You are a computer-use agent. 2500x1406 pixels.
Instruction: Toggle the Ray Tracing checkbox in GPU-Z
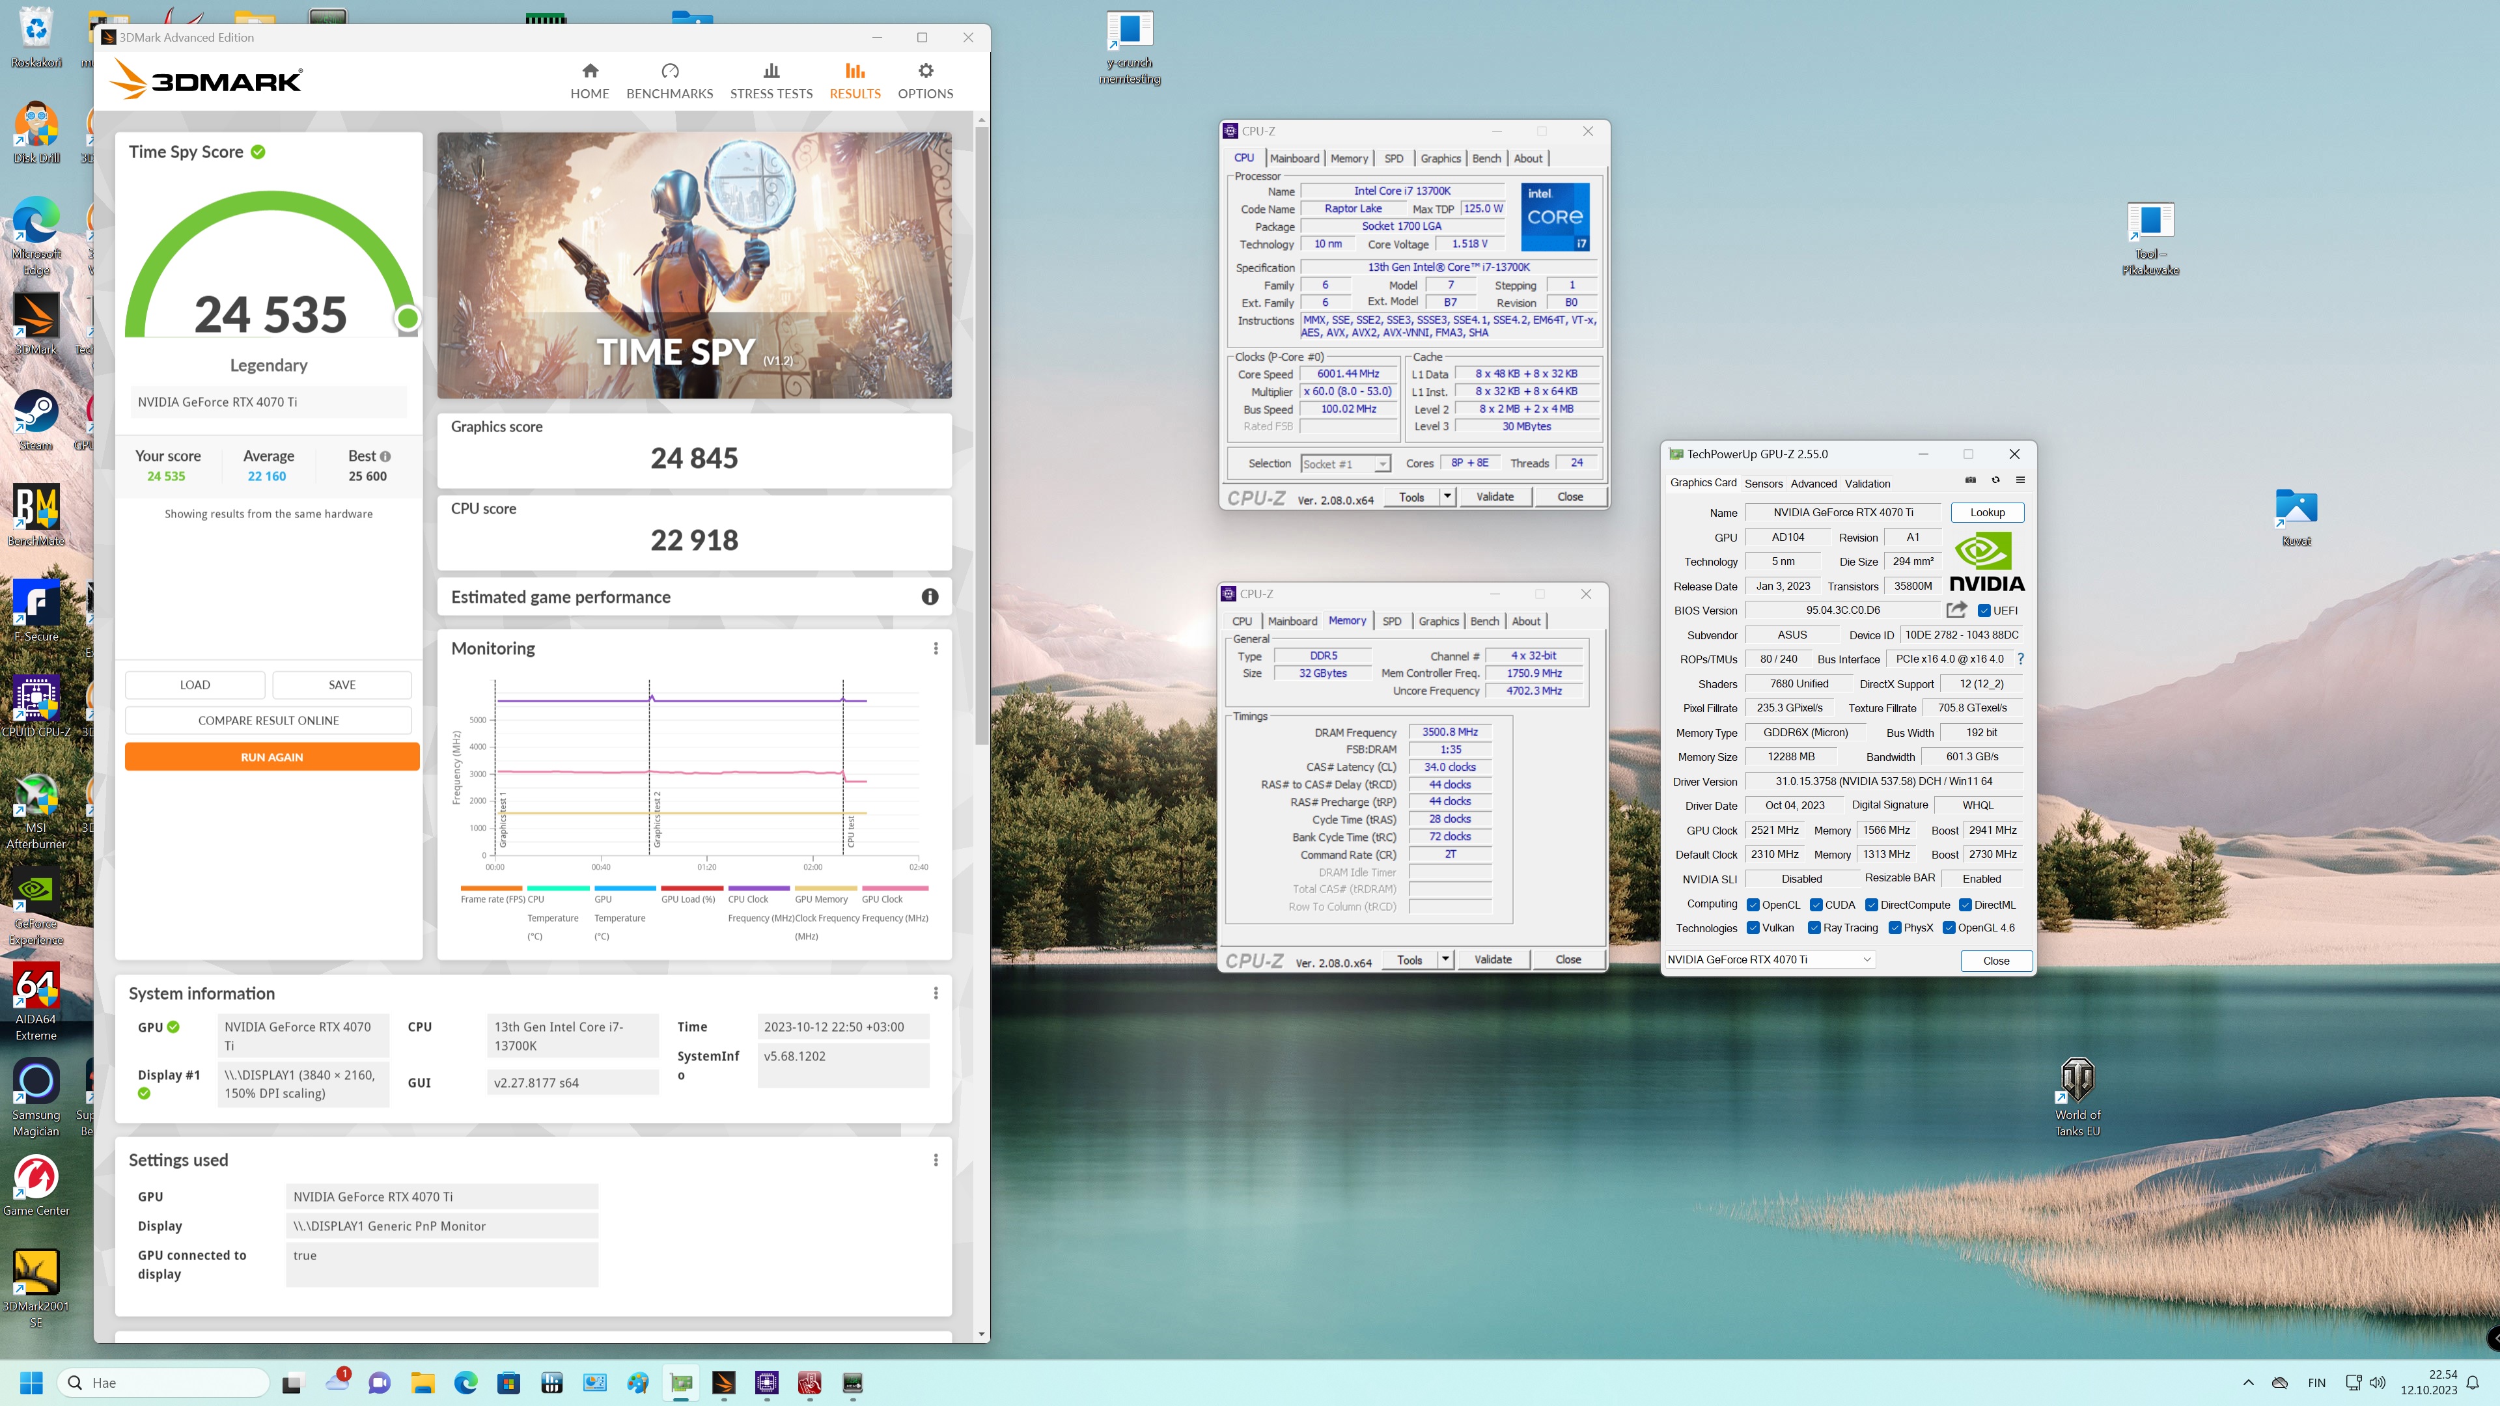(x=1814, y=928)
